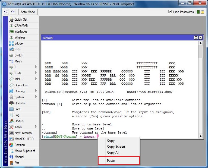Expand the IPv6 submenu arrow
Screen dimensions: 208x168
(36, 73)
